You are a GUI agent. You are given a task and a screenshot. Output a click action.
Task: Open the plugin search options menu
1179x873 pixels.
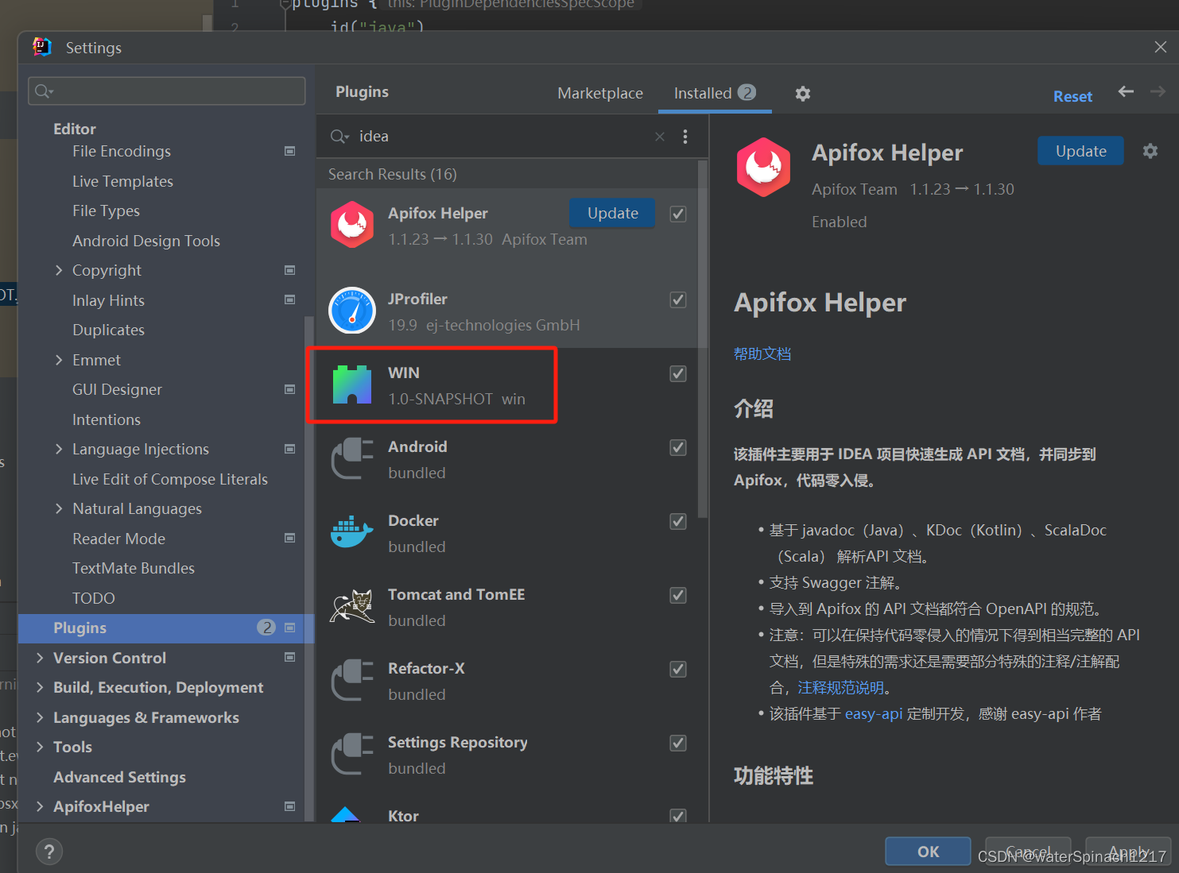[x=685, y=137]
